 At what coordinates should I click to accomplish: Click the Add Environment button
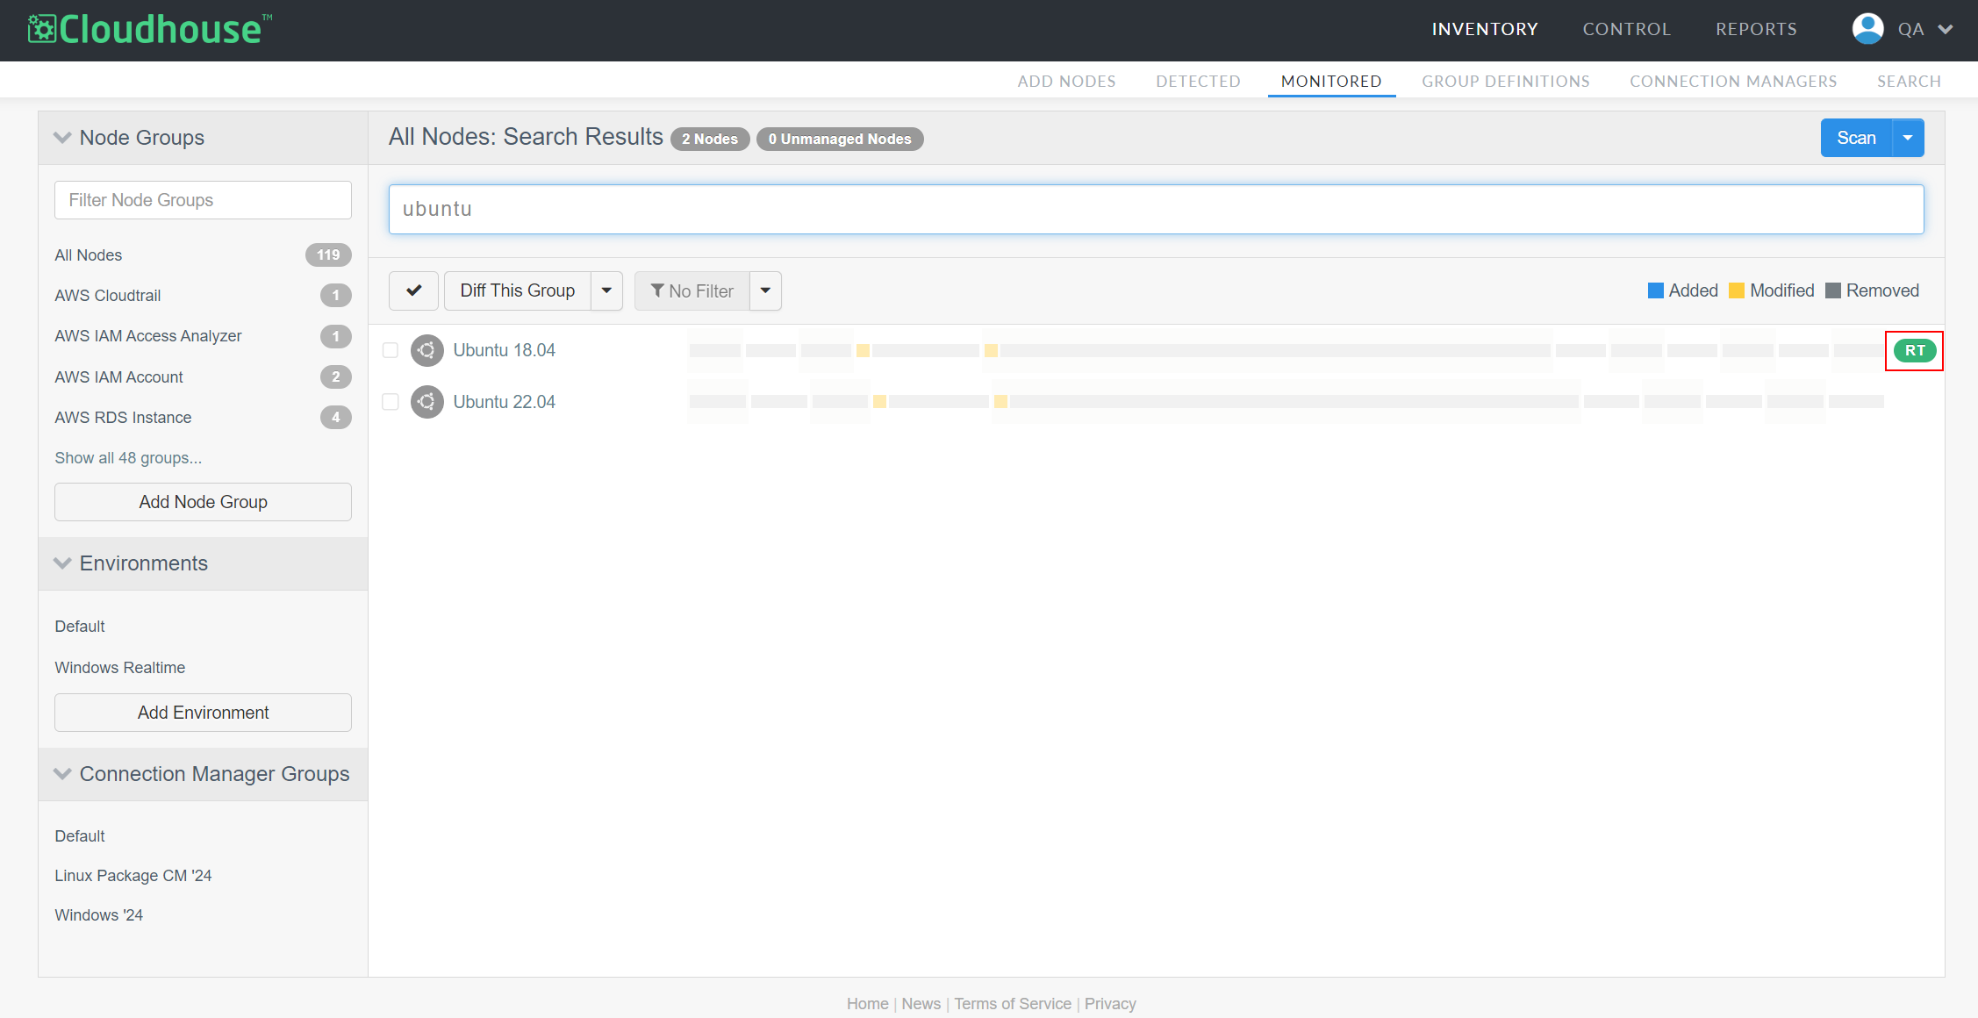pyautogui.click(x=203, y=713)
